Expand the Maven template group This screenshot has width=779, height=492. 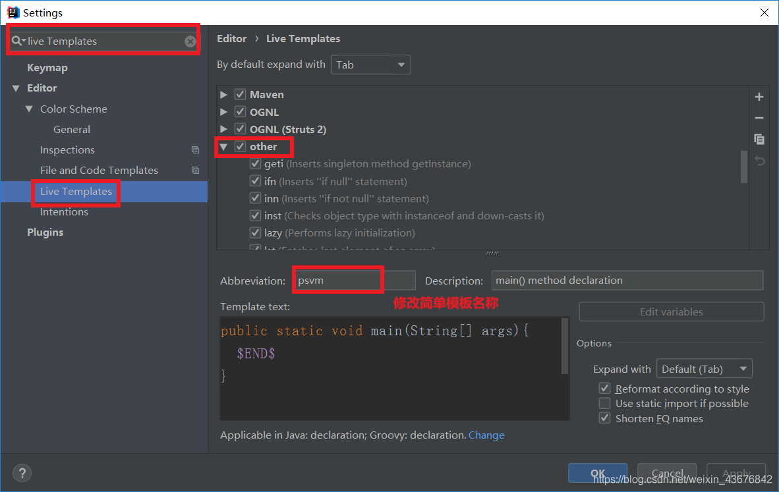pyautogui.click(x=223, y=94)
